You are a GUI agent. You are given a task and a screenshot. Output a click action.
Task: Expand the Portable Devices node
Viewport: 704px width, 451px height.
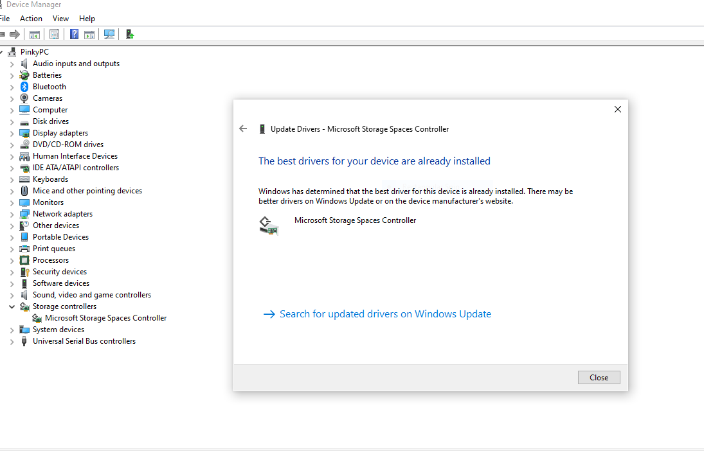click(x=12, y=238)
